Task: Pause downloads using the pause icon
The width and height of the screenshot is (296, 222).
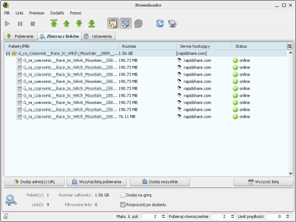Action: (x=20, y=24)
